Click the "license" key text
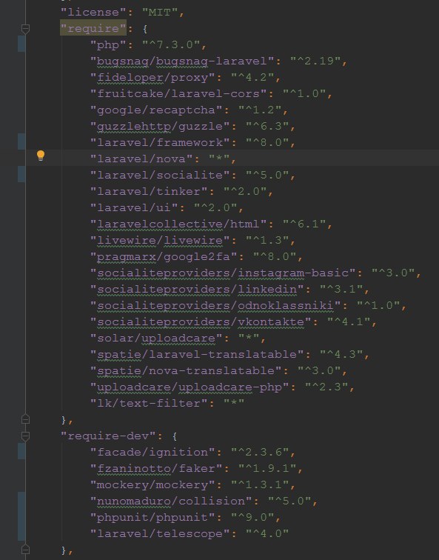Viewport: 439px width, 560px height. click(x=93, y=13)
